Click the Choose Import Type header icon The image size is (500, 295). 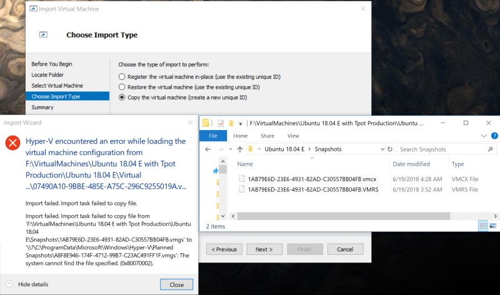coord(43,34)
